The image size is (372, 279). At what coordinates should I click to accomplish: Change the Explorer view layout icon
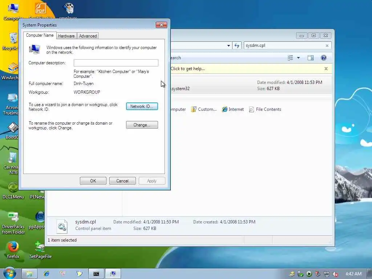290,58
